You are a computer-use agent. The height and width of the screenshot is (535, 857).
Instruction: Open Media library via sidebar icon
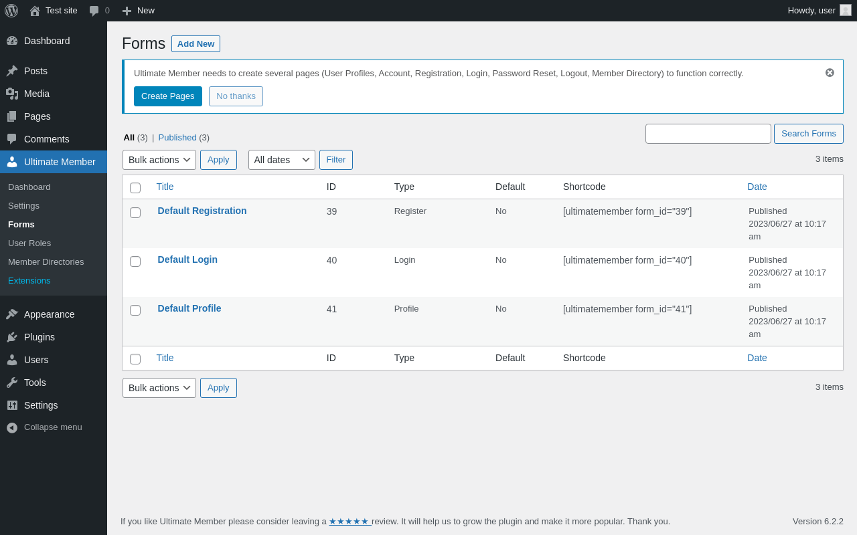[x=12, y=94]
